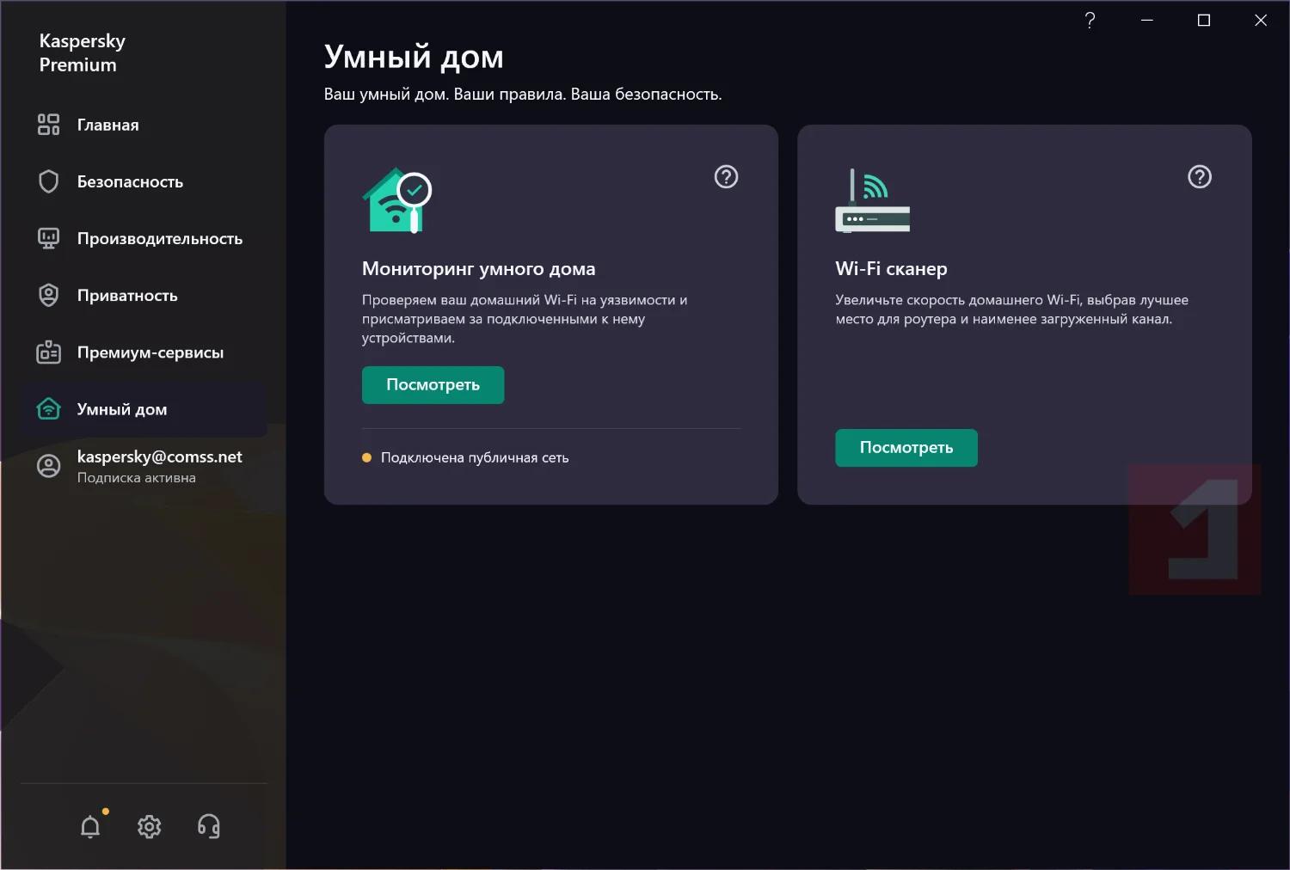Click the Wi-Fi сканер heading
The height and width of the screenshot is (870, 1290).
pyautogui.click(x=891, y=269)
